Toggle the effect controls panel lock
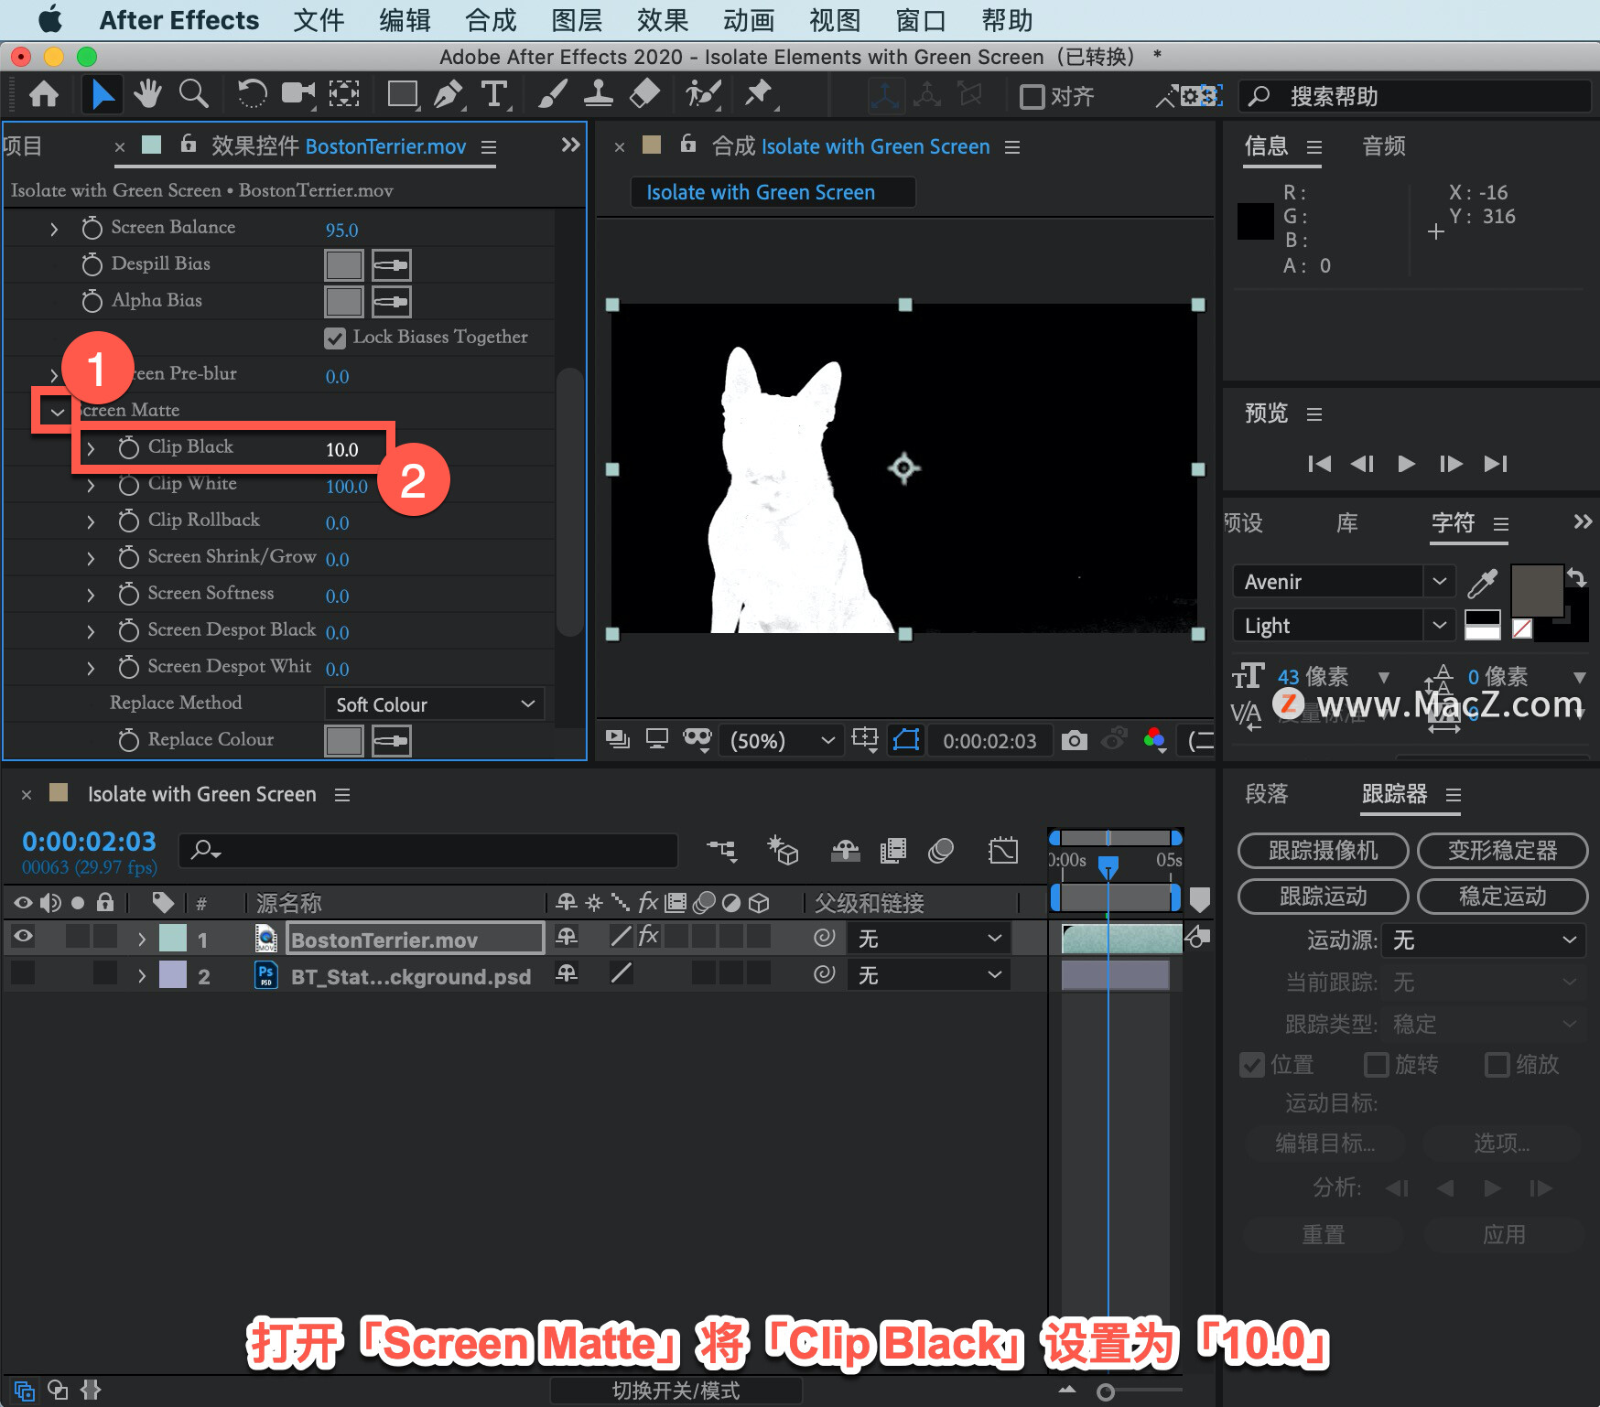The image size is (1600, 1407). (x=189, y=144)
